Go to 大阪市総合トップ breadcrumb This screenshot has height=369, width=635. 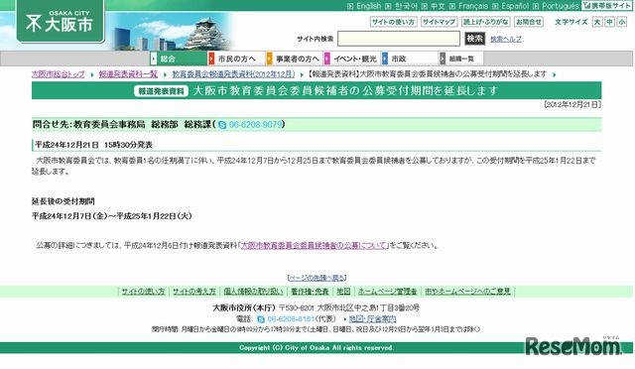(59, 74)
